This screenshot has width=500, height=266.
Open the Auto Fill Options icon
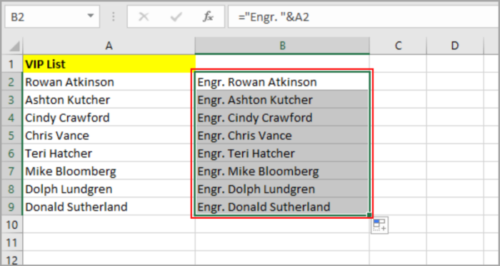(x=379, y=225)
